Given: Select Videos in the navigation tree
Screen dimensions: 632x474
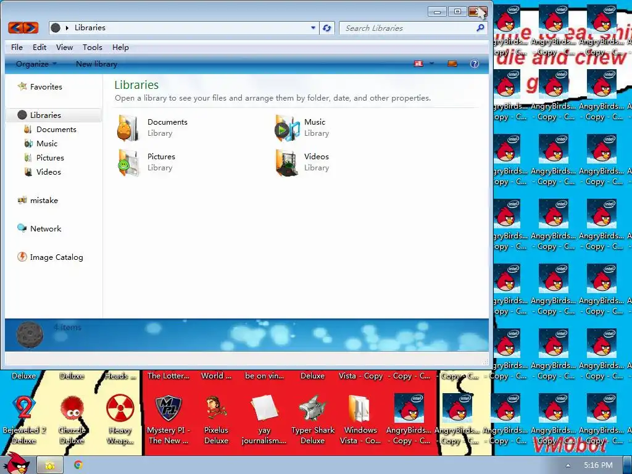Looking at the screenshot, I should pos(48,172).
